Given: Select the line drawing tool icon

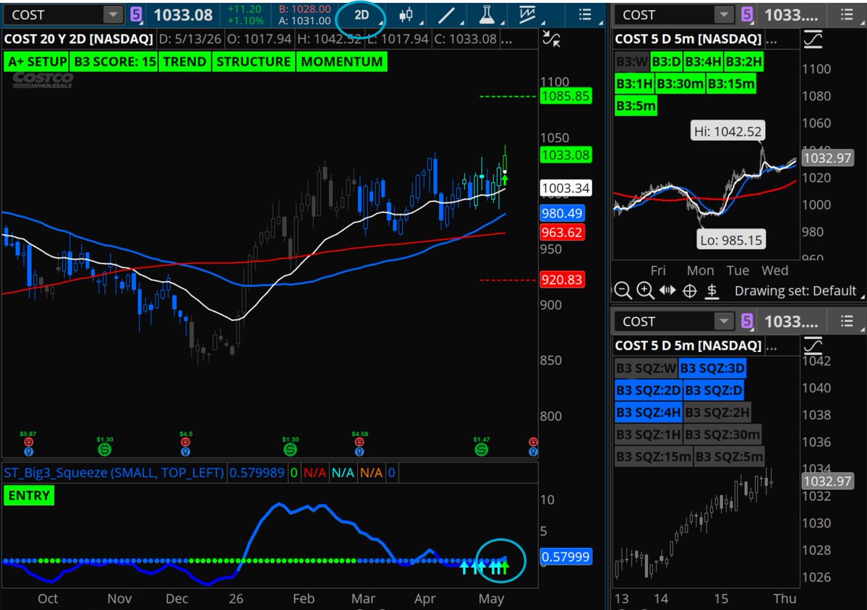Looking at the screenshot, I should [x=446, y=15].
